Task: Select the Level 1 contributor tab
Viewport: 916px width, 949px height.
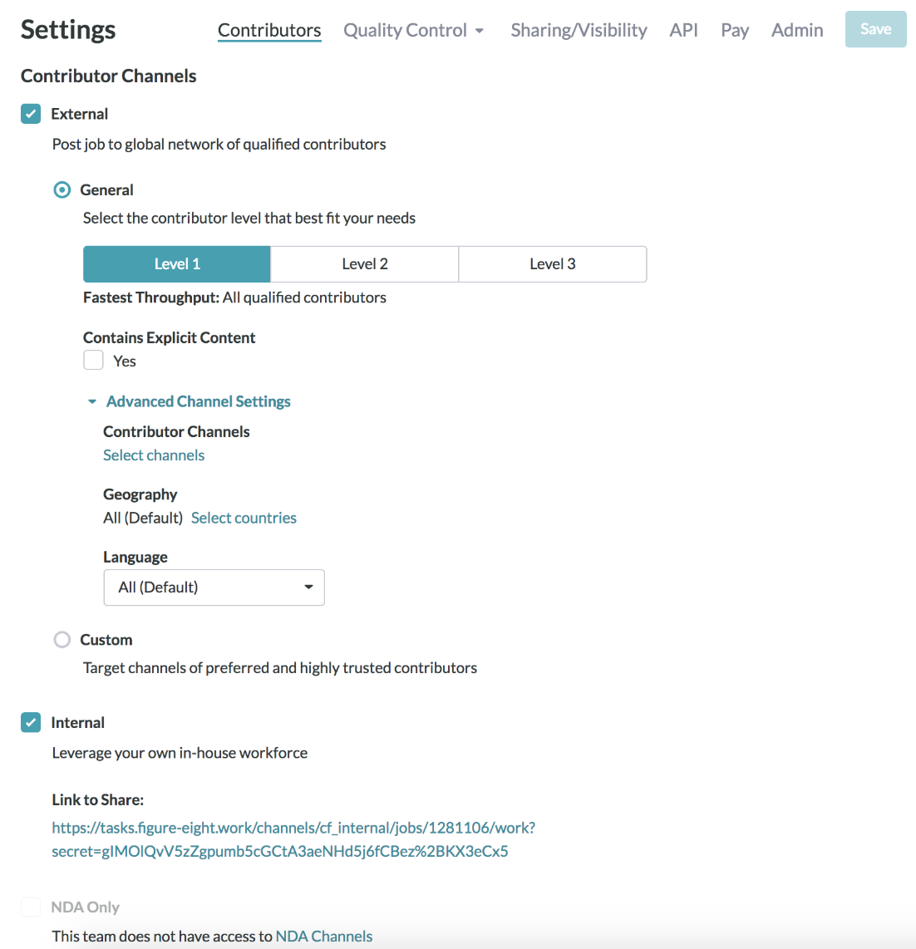Action: (176, 263)
